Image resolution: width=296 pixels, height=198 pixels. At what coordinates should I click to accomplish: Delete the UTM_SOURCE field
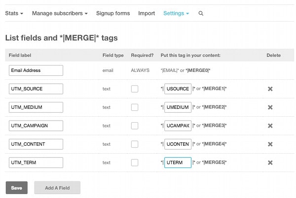click(270, 89)
